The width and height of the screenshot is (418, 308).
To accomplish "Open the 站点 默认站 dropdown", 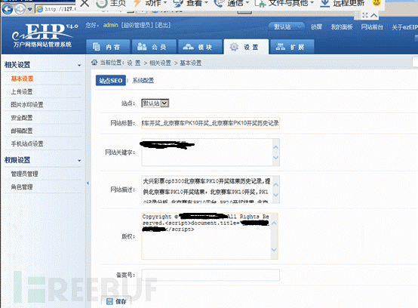I will (x=155, y=103).
